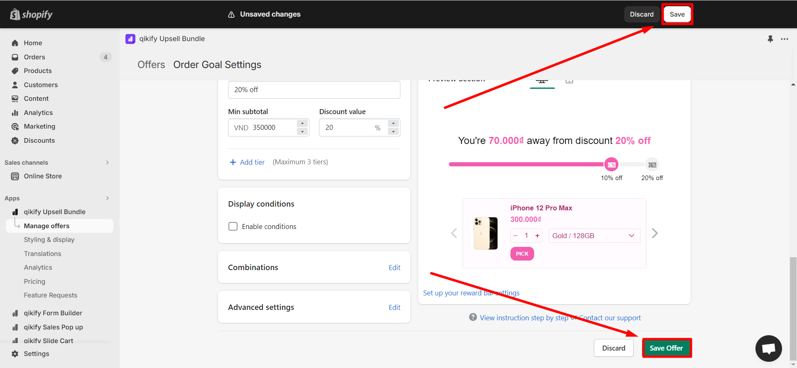
Task: Open qikify Analytics submenu item
Action: click(38, 268)
